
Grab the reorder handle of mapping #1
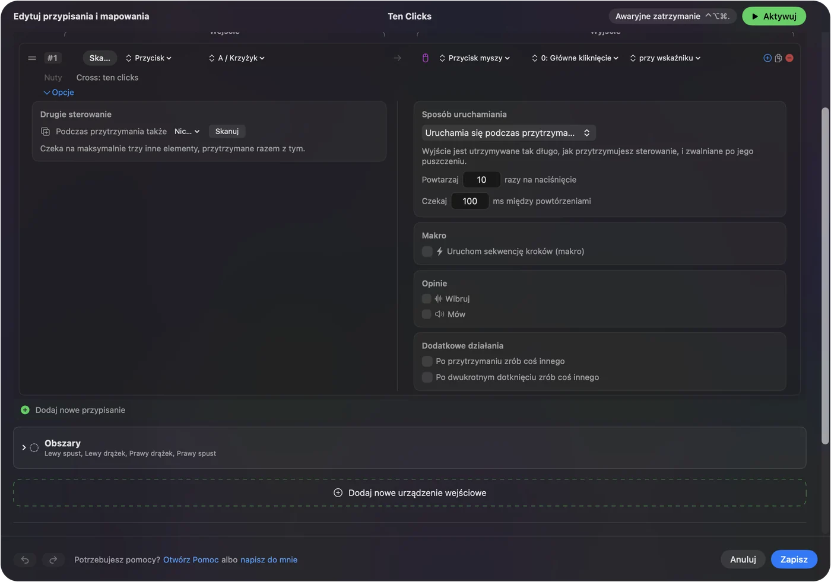[x=32, y=58]
